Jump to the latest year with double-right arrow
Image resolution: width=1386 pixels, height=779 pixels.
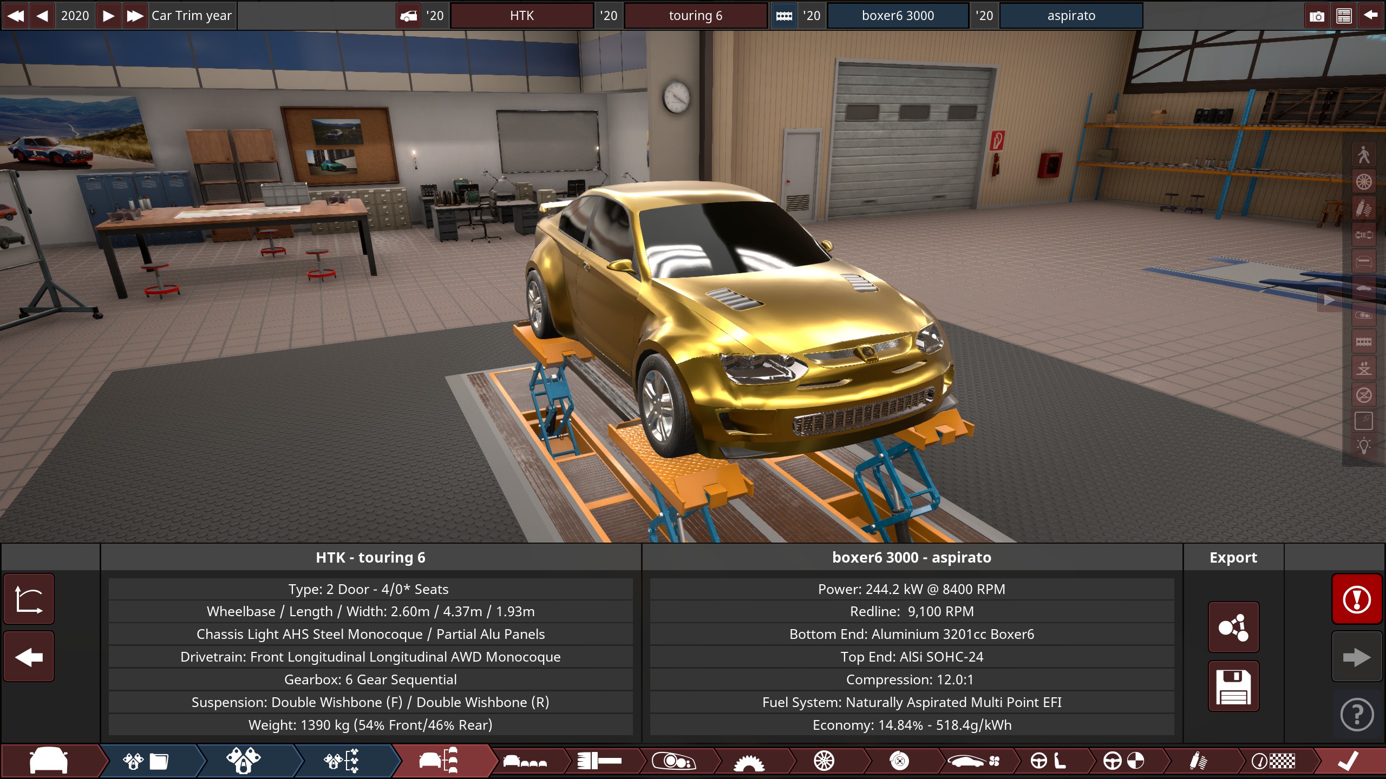pos(135,16)
